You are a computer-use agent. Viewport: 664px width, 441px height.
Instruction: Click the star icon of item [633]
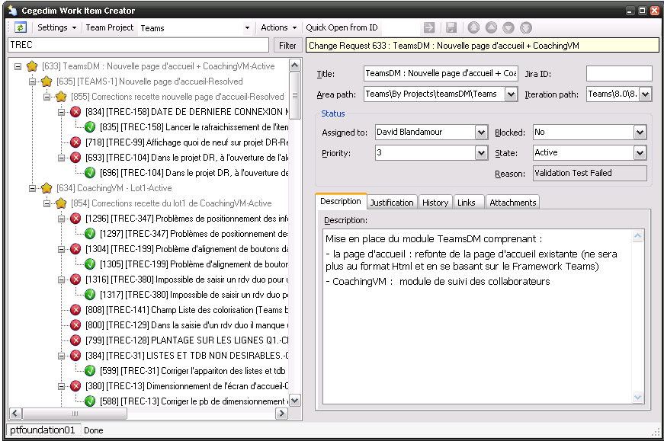point(32,66)
